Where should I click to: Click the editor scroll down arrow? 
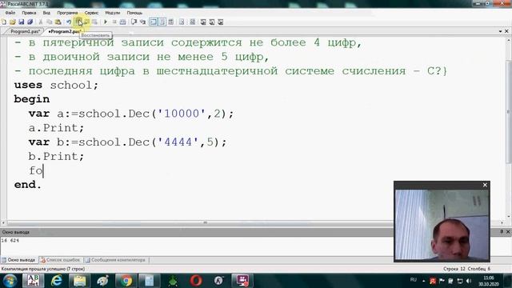tap(508, 217)
